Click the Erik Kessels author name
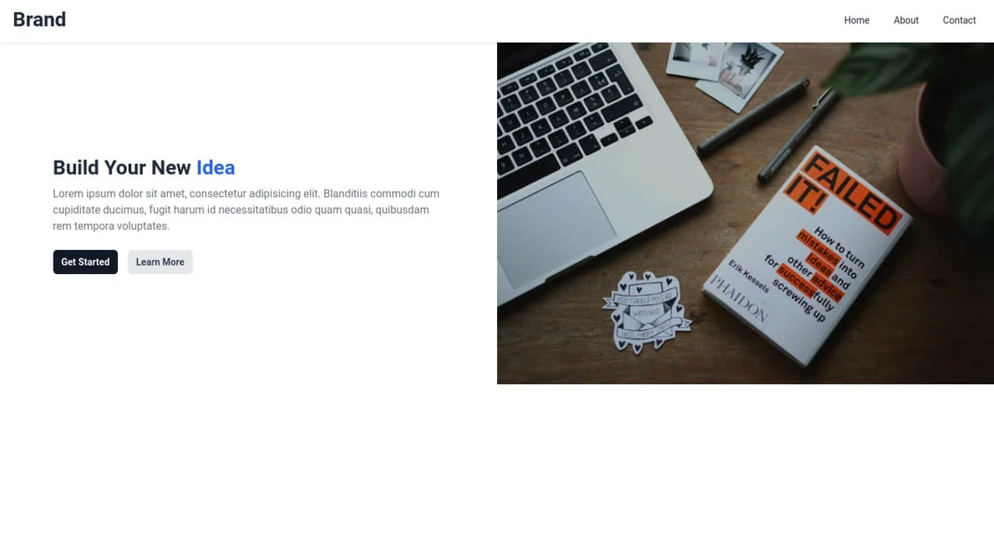The image size is (994, 559). pos(749,274)
